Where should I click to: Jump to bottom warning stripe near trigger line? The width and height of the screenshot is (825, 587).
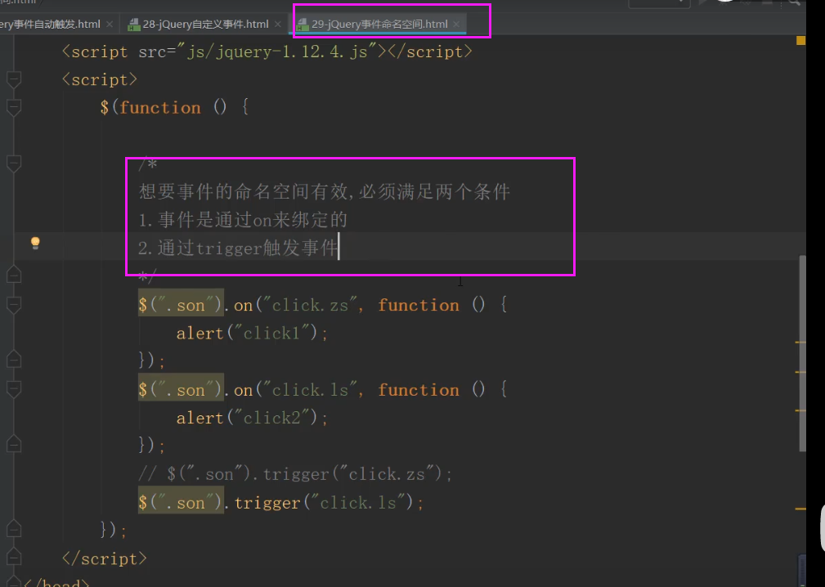pyautogui.click(x=800, y=509)
